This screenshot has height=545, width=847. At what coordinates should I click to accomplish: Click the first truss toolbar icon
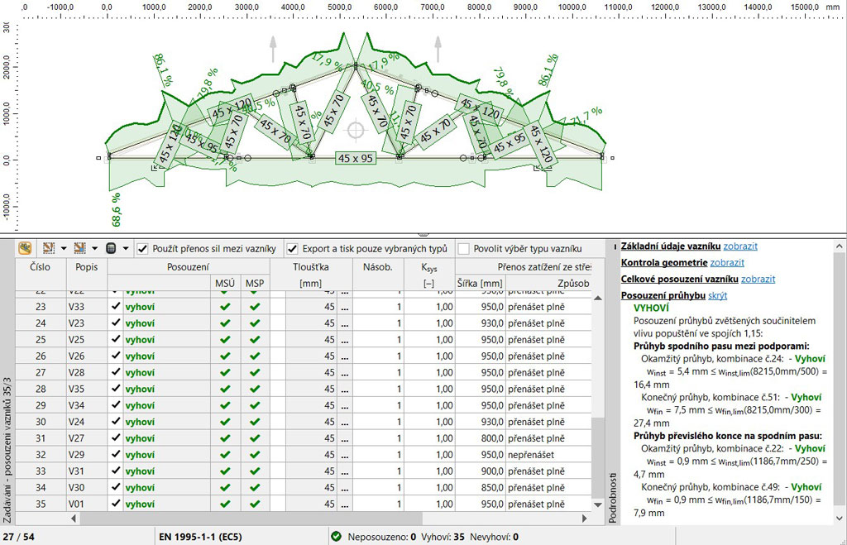click(25, 248)
